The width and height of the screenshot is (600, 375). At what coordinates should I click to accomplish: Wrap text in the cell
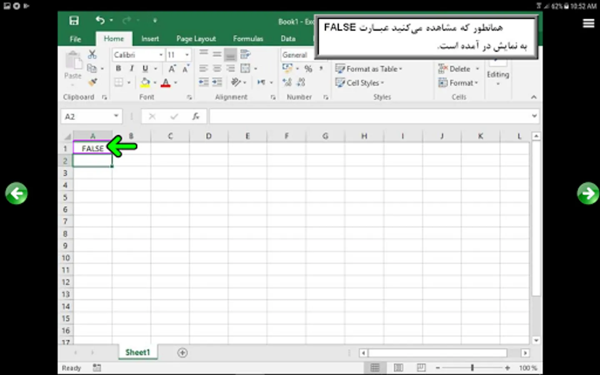(x=245, y=54)
